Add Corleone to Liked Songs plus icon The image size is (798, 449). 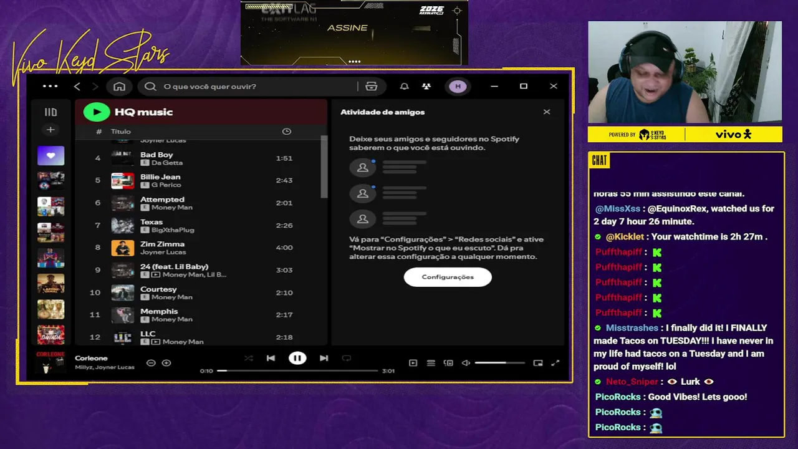(166, 363)
